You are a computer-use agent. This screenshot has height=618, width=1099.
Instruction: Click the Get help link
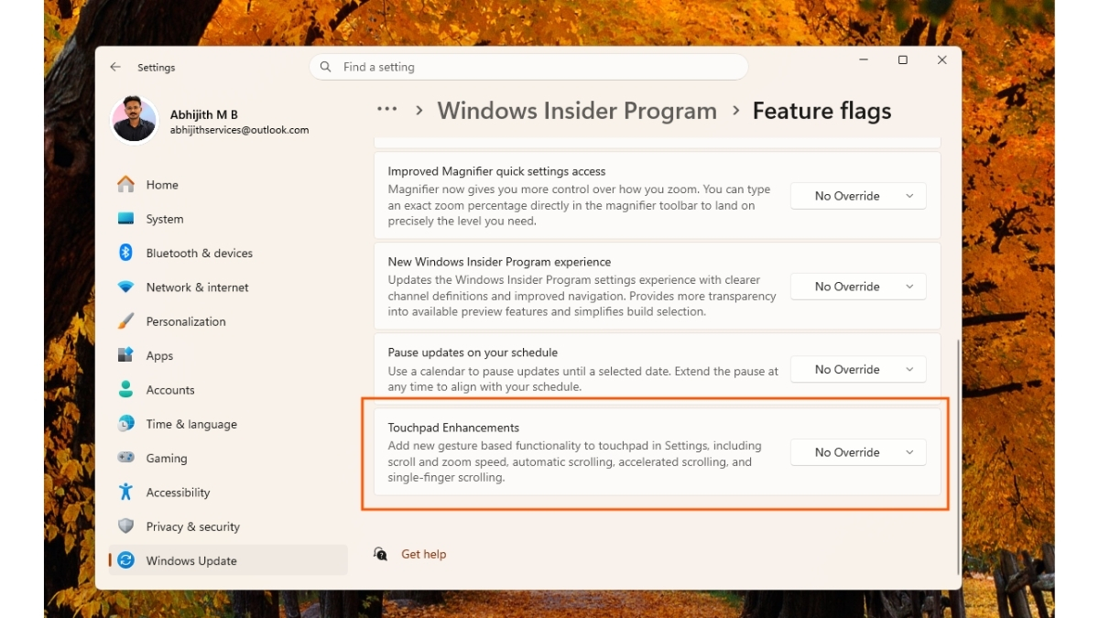(x=424, y=554)
